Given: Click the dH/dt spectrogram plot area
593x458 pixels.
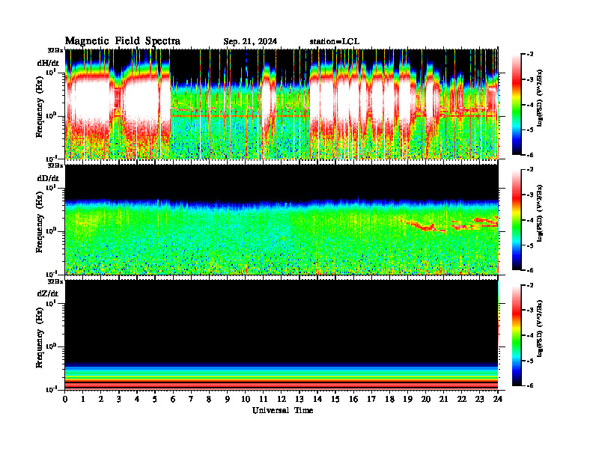Looking at the screenshot, I should 282,104.
